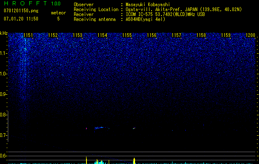
Task: Click the 1151 time marker
Action: (28, 35)
